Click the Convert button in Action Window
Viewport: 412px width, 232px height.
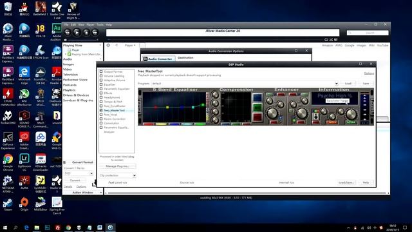(75, 180)
